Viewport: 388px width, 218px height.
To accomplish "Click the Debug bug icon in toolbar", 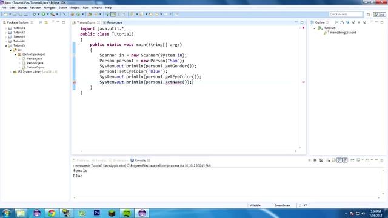I will tap(34, 14).
